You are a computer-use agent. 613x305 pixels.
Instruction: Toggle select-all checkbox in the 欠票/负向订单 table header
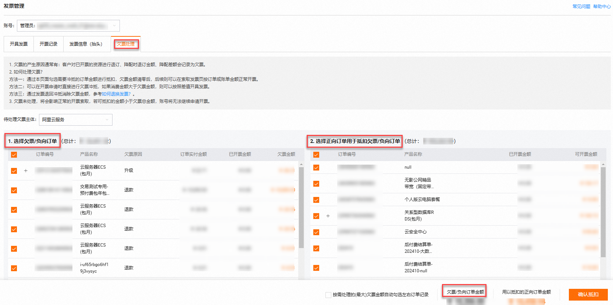[14, 155]
